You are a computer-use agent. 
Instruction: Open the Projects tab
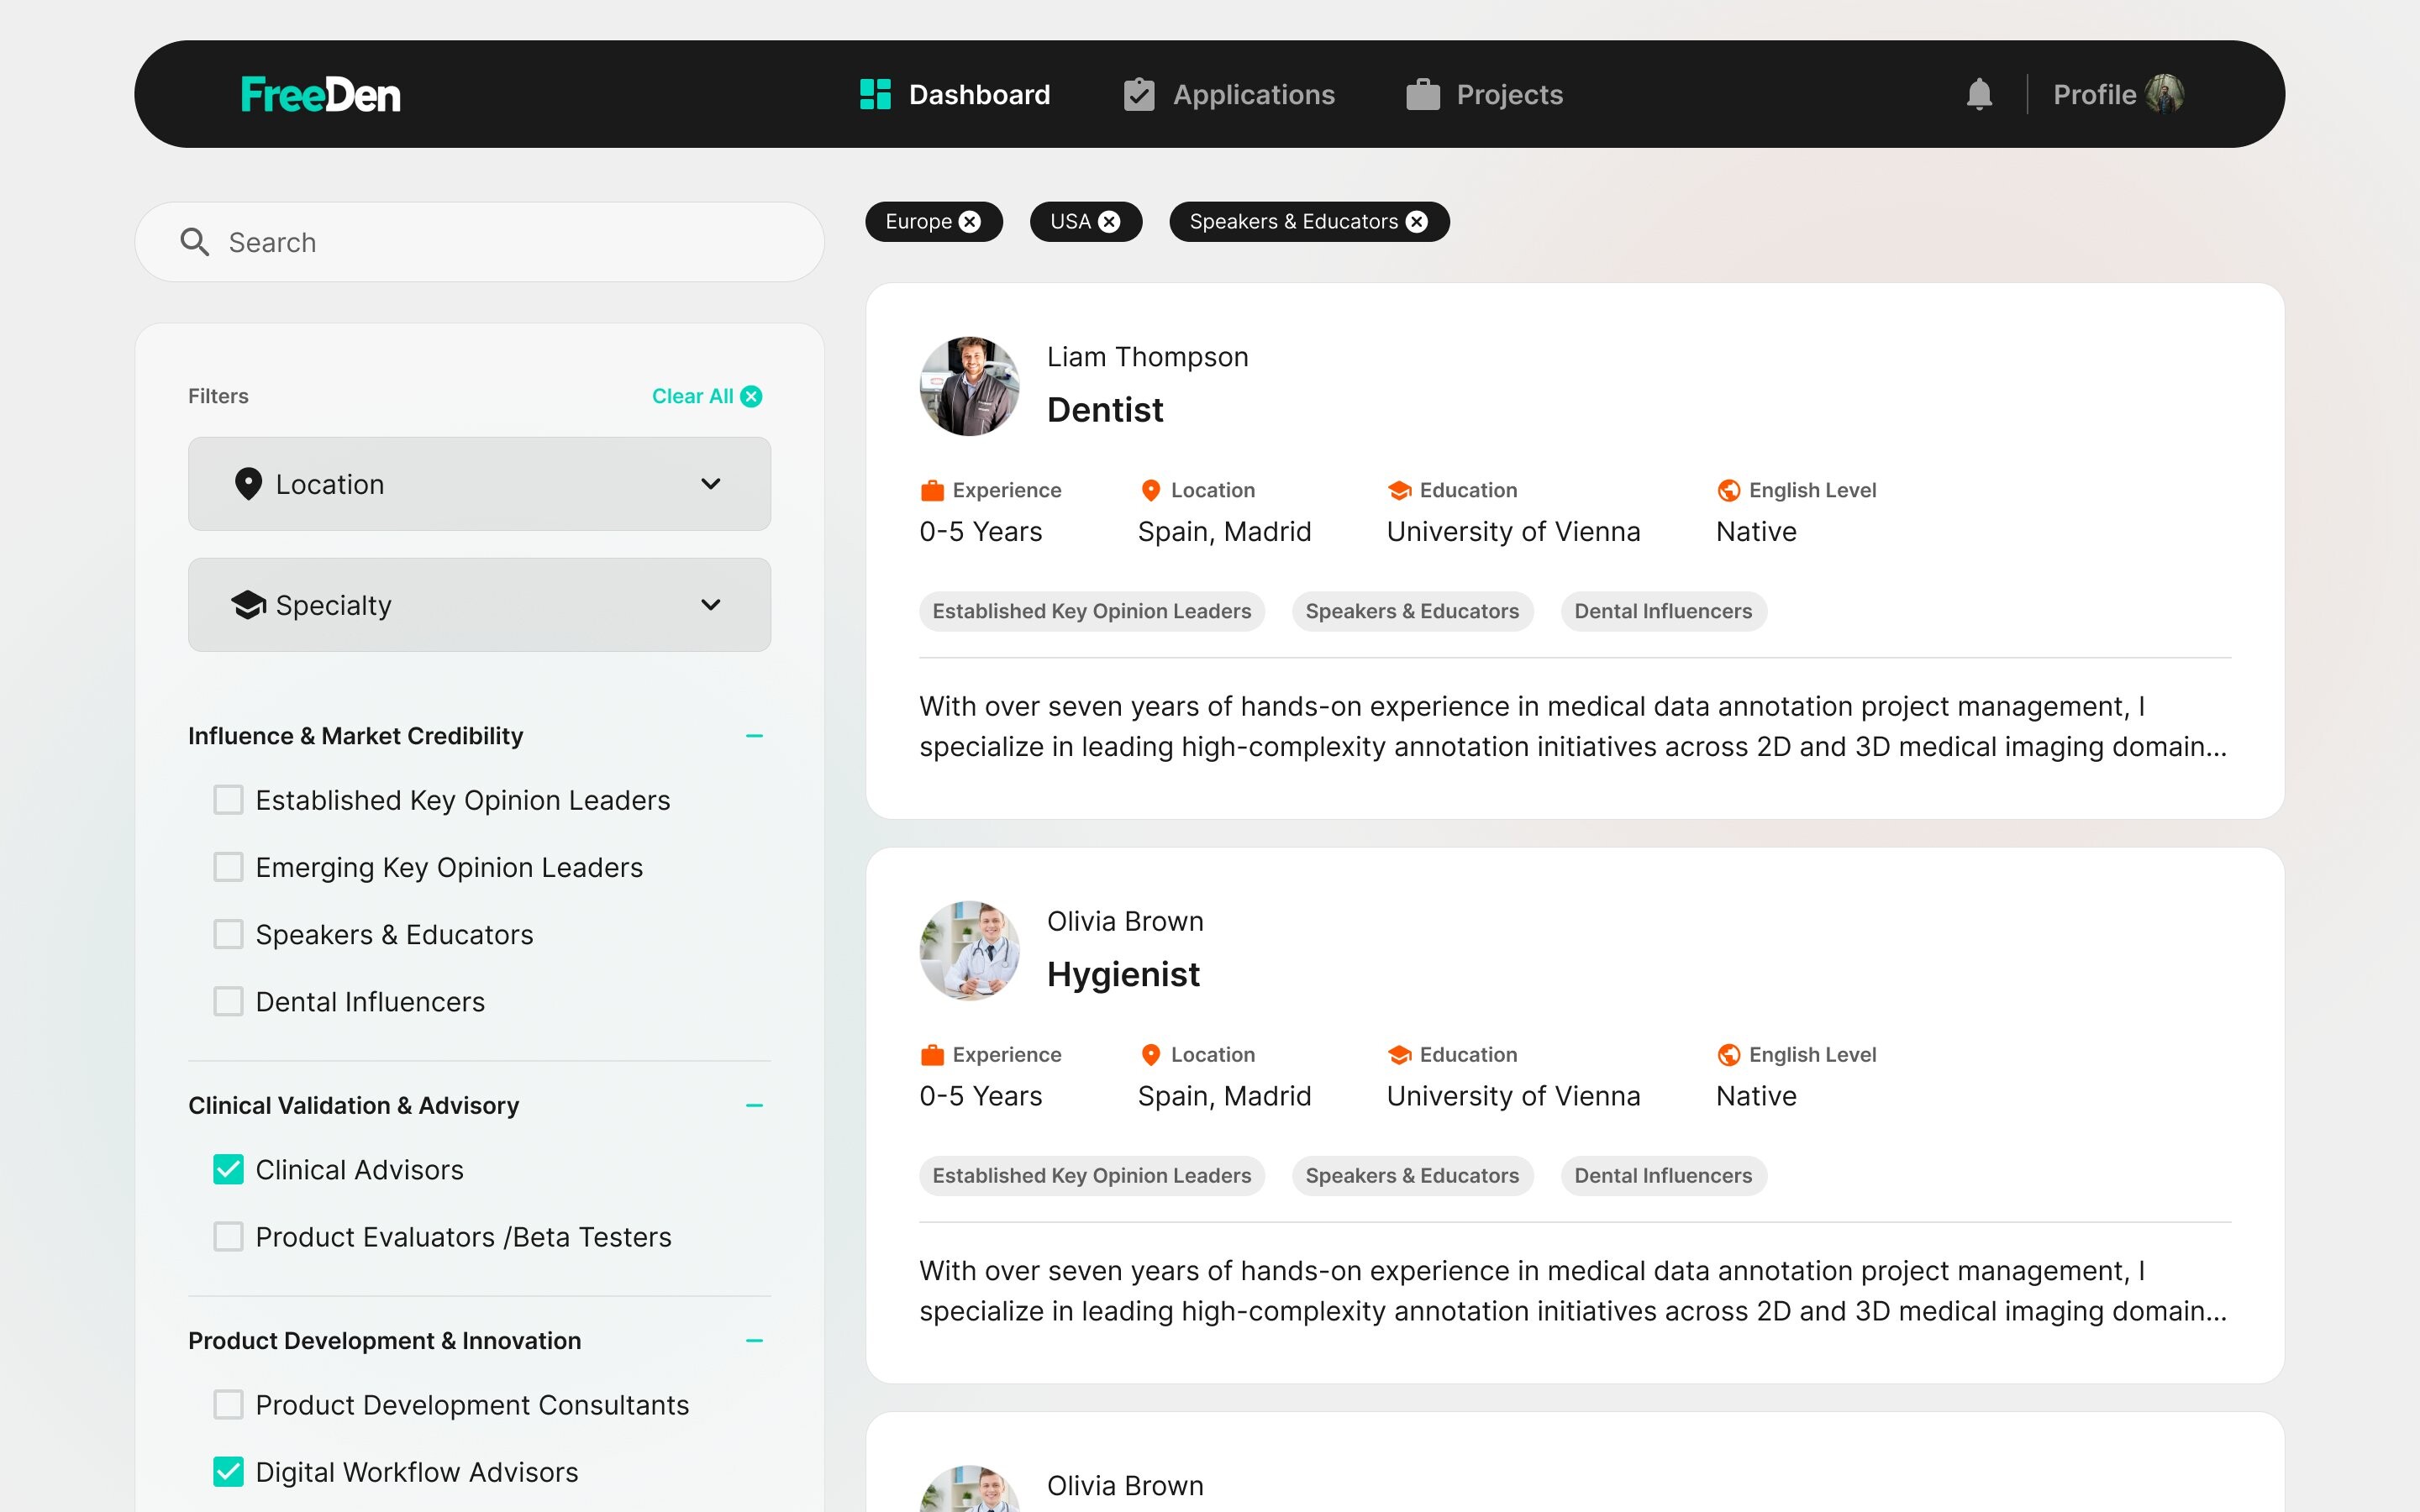(x=1485, y=94)
